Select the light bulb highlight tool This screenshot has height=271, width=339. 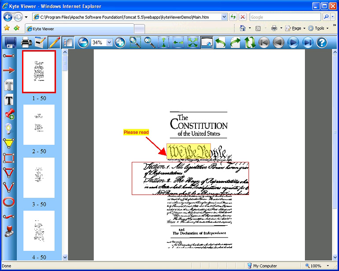[8, 129]
